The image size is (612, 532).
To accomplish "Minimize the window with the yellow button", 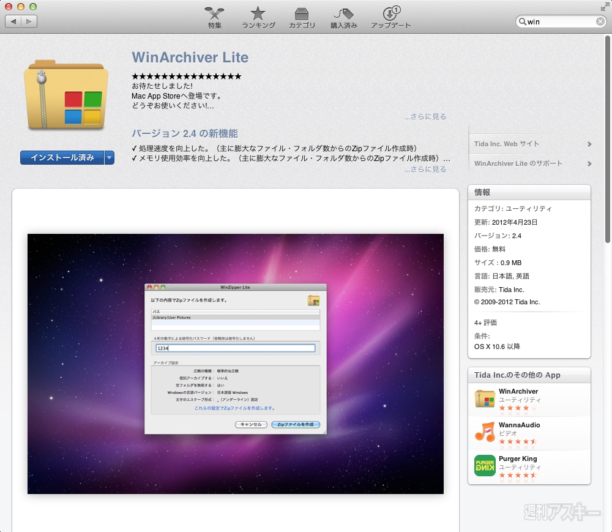I will coord(21,6).
